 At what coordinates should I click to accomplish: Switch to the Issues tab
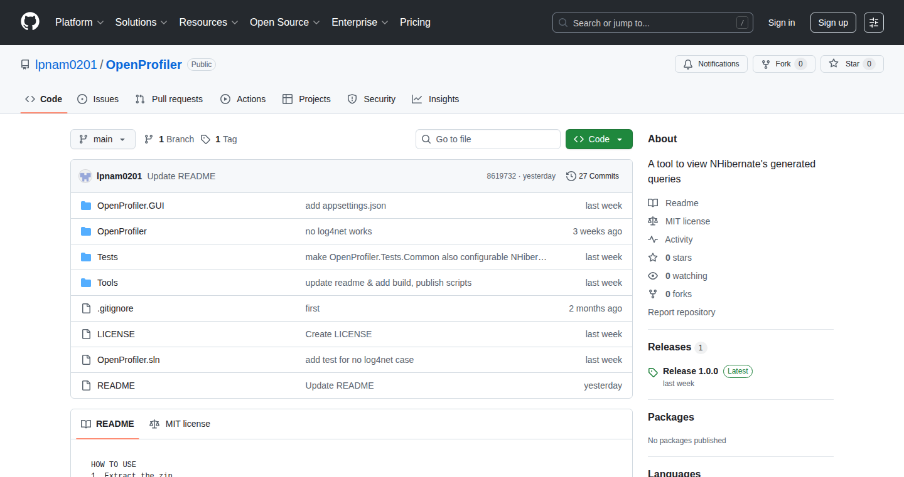coord(98,99)
